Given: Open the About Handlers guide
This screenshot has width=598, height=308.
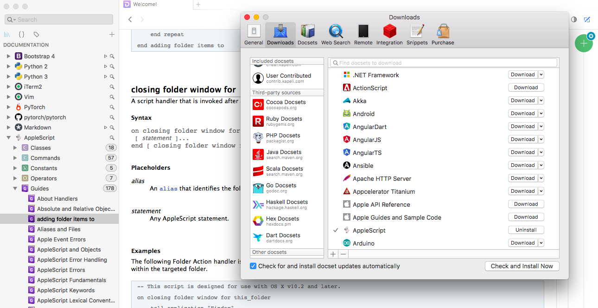Looking at the screenshot, I should coord(57,198).
